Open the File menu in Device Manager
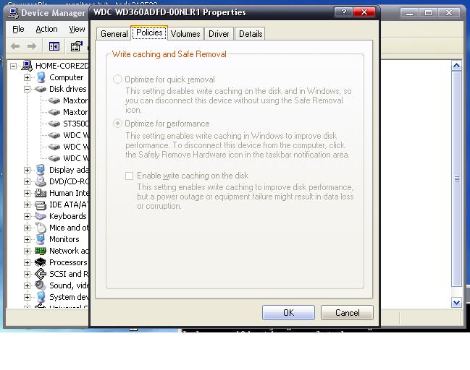Viewport: 470px width, 370px height. [18, 29]
